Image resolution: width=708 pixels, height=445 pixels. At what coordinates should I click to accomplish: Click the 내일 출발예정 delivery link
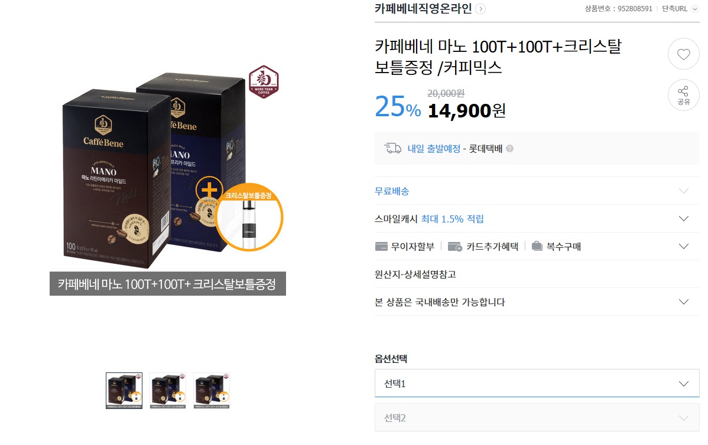click(434, 149)
